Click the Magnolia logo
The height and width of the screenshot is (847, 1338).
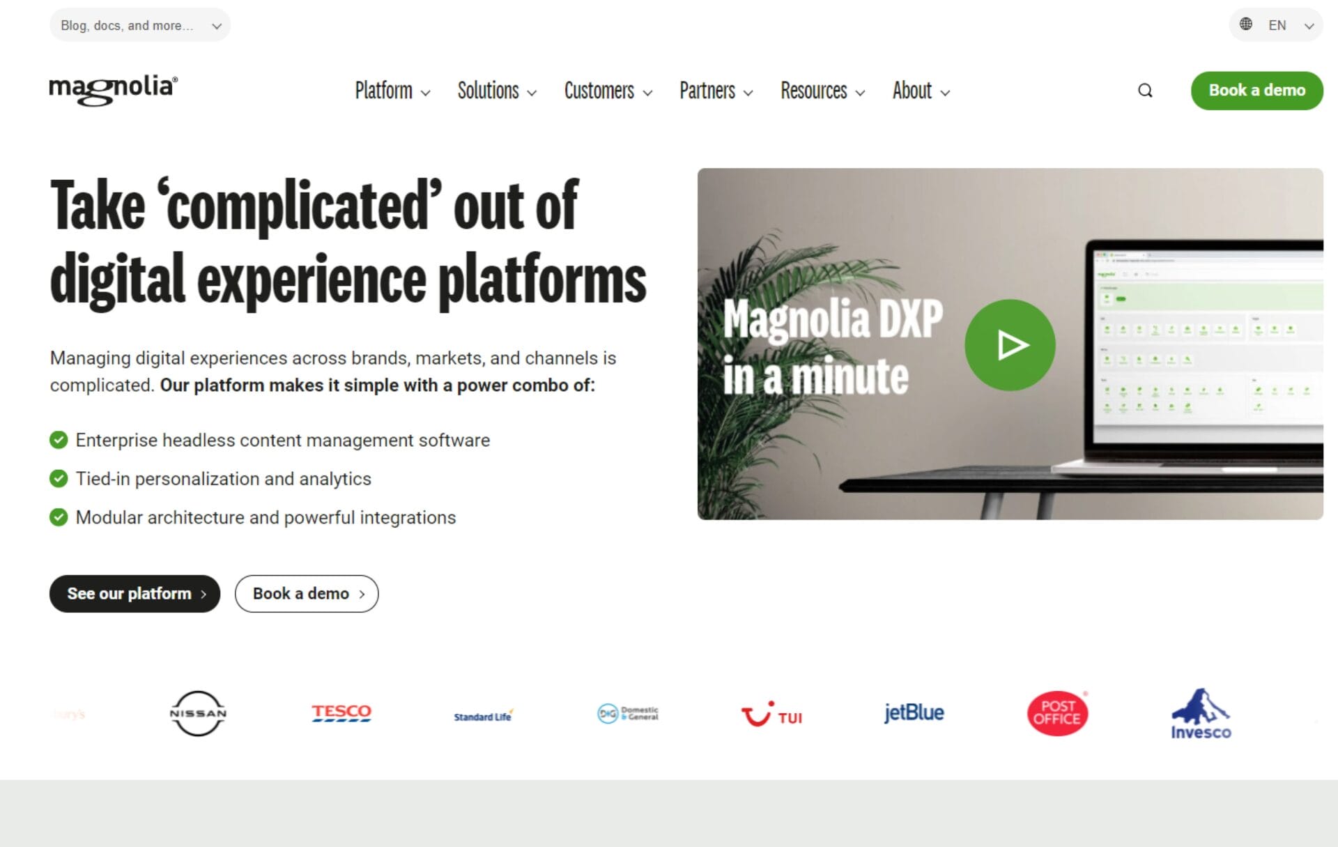coord(114,90)
